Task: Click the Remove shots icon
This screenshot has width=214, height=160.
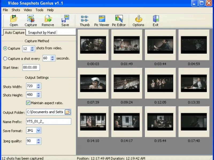Action: pyautogui.click(x=48, y=21)
